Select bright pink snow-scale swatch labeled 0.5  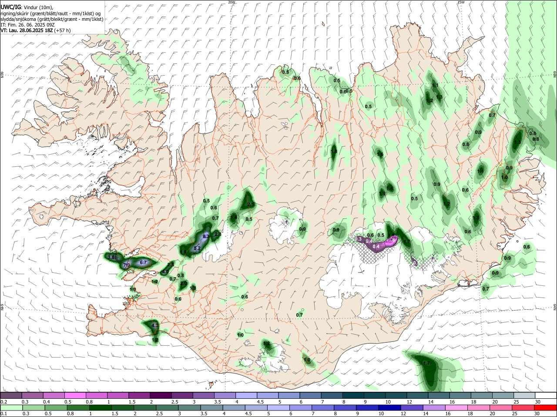pos(75,396)
